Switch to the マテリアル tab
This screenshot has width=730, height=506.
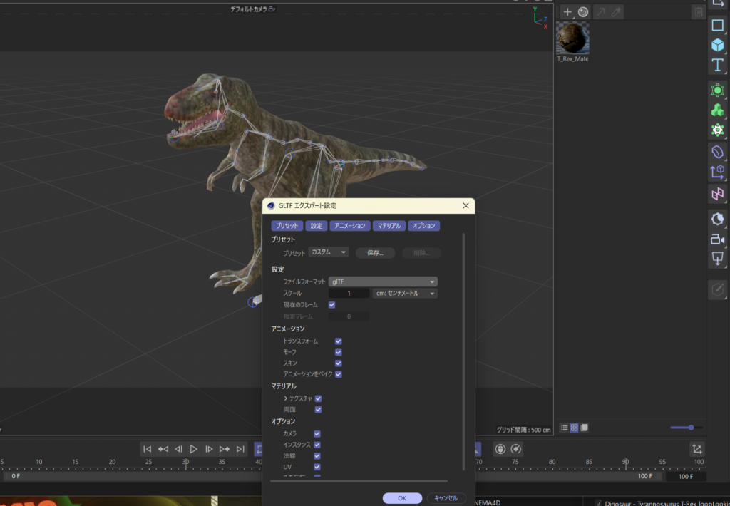tap(389, 226)
